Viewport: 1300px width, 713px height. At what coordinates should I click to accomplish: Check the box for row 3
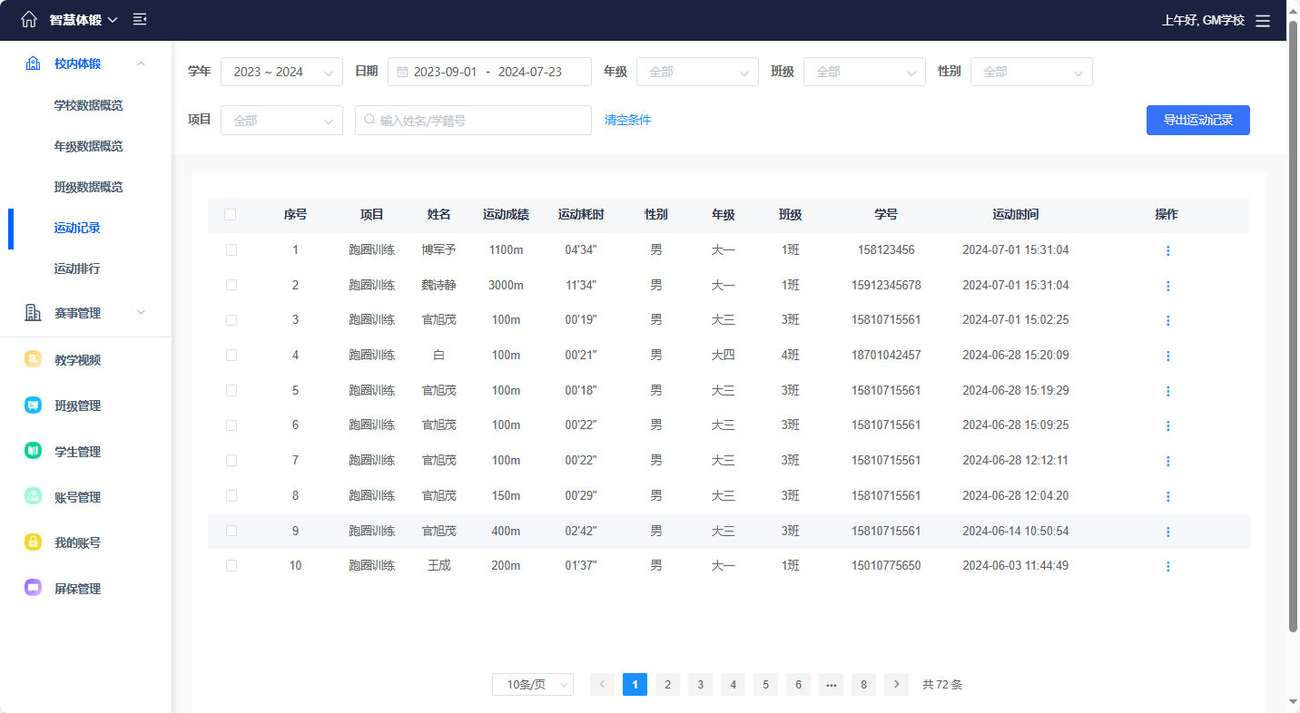[x=231, y=320]
